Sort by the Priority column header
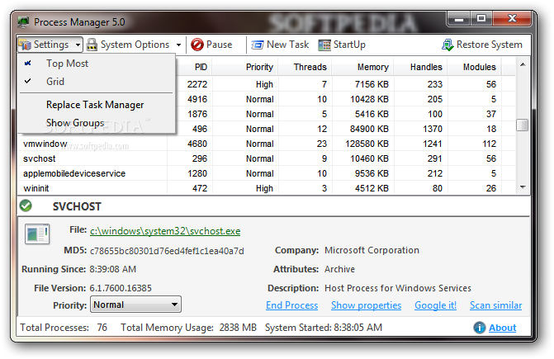This screenshot has height=359, width=554. [x=245, y=67]
